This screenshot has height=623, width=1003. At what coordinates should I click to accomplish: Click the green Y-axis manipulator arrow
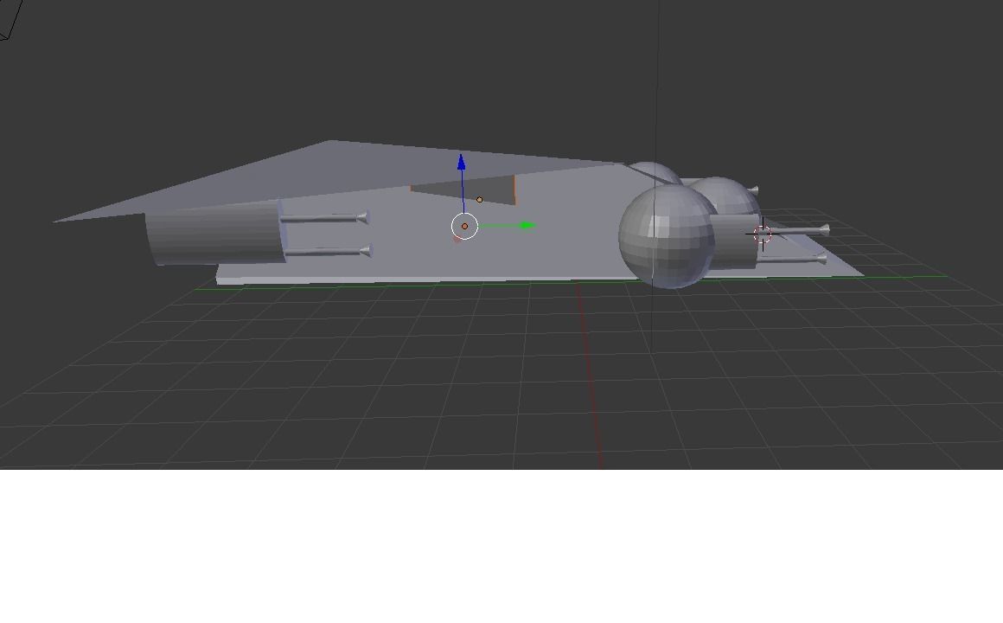pyautogui.click(x=527, y=225)
